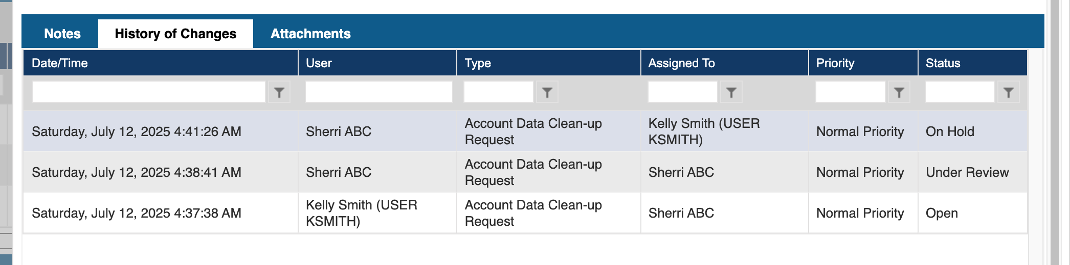Click the Status column filter icon
This screenshot has height=265, width=1070.
(1008, 92)
